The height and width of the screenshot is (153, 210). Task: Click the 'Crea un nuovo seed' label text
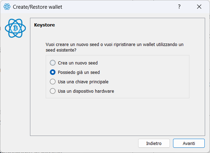78,63
